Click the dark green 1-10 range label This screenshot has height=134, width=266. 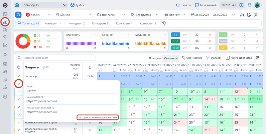point(176,41)
